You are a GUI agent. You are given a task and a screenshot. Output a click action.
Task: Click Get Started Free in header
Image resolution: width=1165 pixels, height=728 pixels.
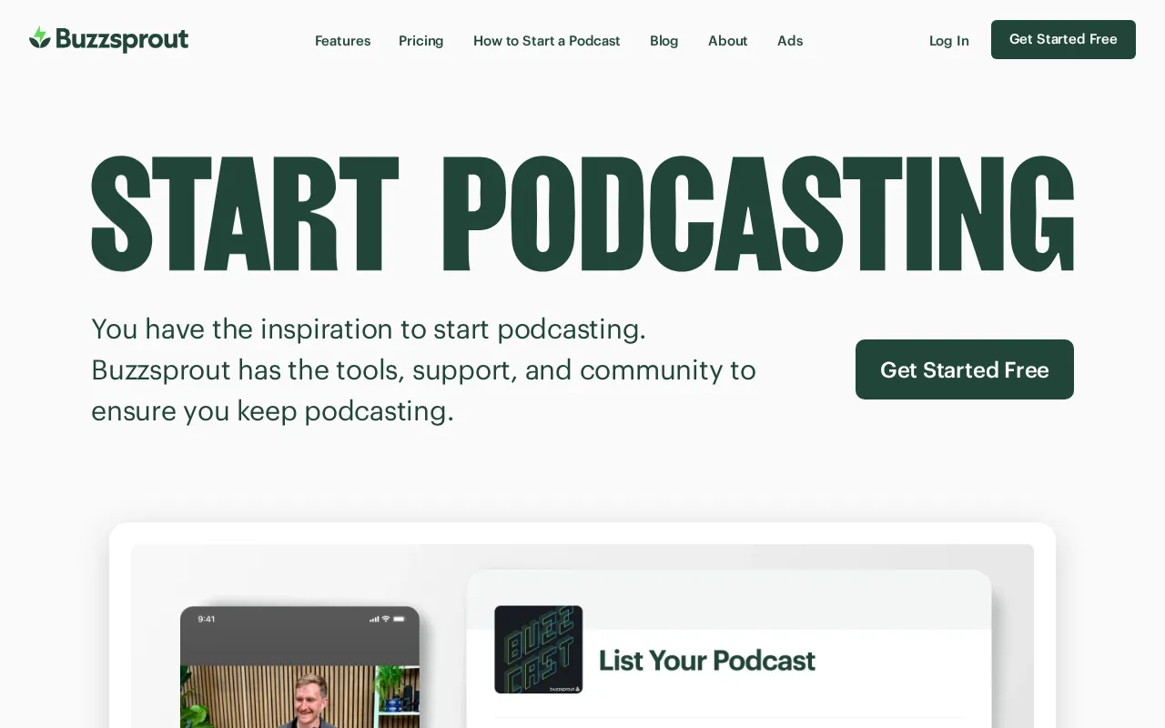pyautogui.click(x=1063, y=39)
